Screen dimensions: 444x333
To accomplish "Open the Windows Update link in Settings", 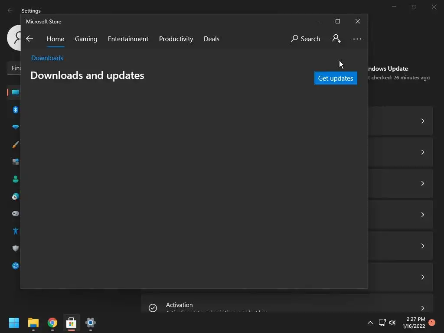I will click(x=388, y=69).
